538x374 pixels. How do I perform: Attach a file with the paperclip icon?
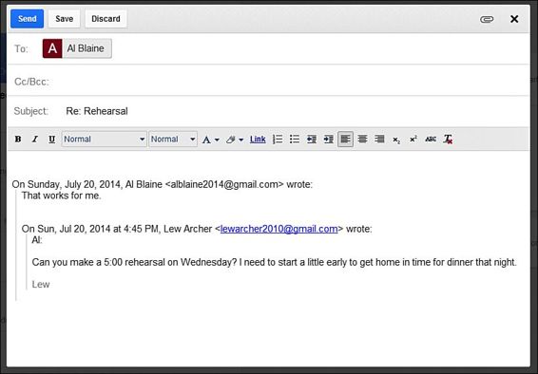pyautogui.click(x=487, y=19)
